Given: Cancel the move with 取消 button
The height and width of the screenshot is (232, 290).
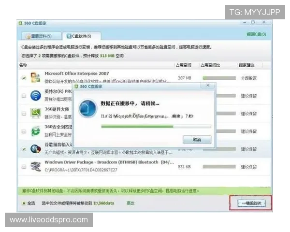Looking at the screenshot, I should 197,140.
